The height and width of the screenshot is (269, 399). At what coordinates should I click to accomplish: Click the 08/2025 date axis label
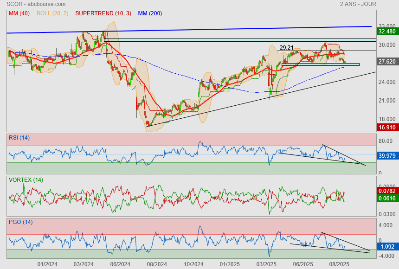pyautogui.click(x=339, y=264)
